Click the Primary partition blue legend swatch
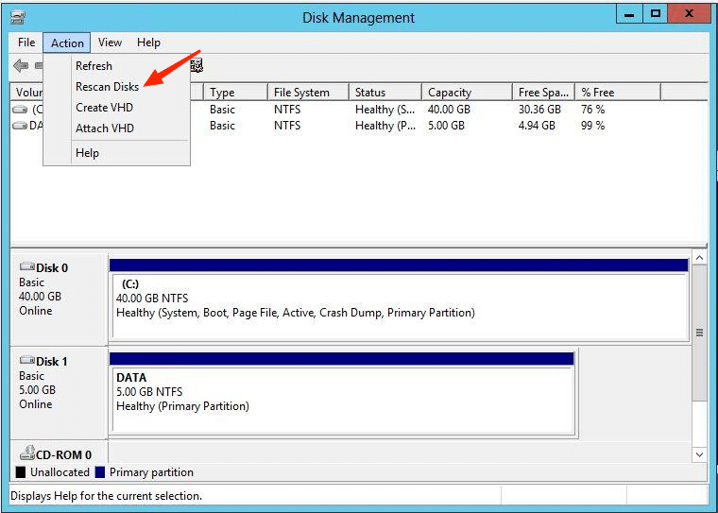The width and height of the screenshot is (718, 513). (100, 472)
